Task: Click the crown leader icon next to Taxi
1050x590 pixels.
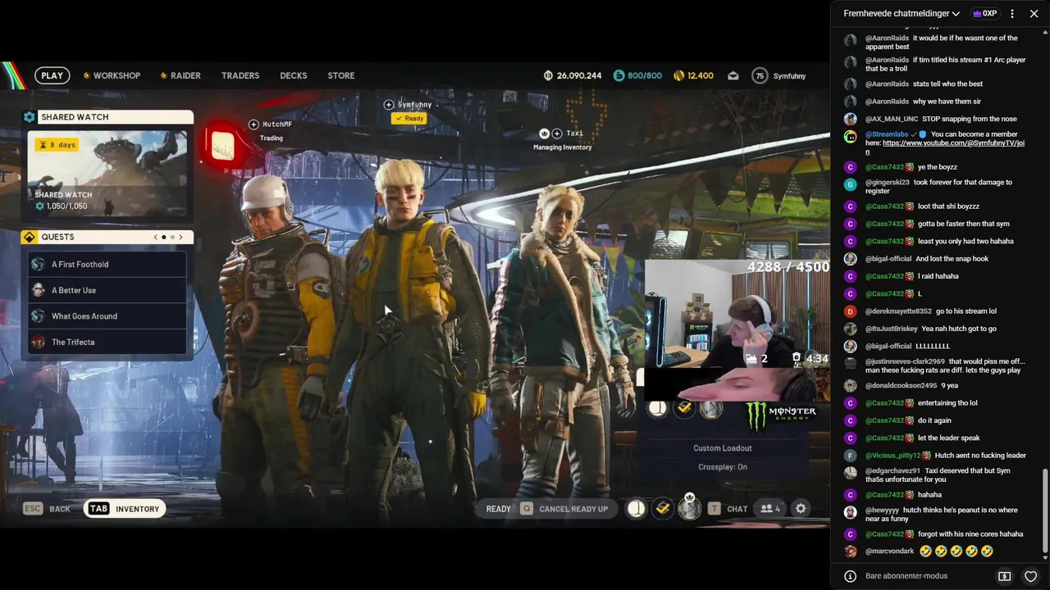Action: click(544, 134)
